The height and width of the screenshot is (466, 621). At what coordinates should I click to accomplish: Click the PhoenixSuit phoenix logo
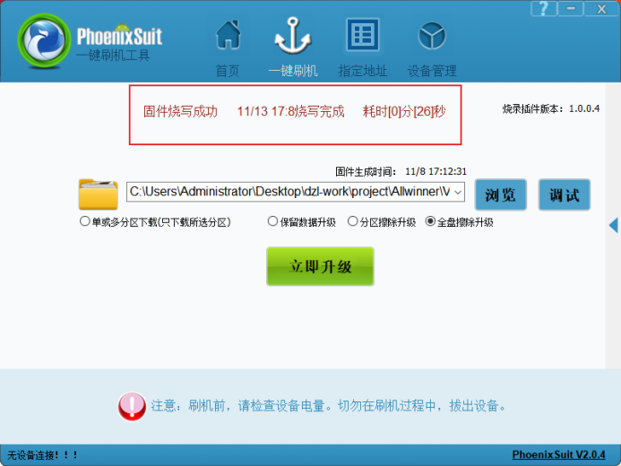coord(44,40)
